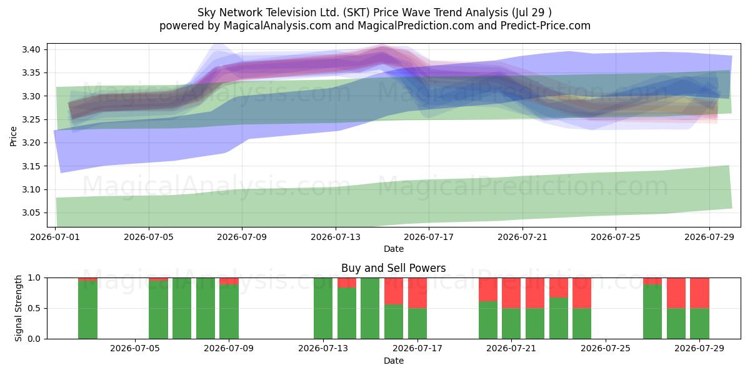Viewport: 750px width, 375px height.
Task: Click the 2026-07-01 date on price chart
Action: pos(56,237)
